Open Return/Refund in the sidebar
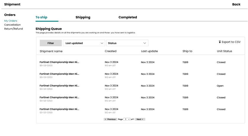Screen dimensions: 248x136 tap(13, 29)
